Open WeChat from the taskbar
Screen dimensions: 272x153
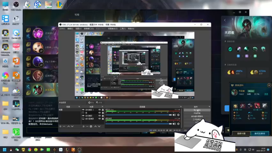click(x=17, y=150)
